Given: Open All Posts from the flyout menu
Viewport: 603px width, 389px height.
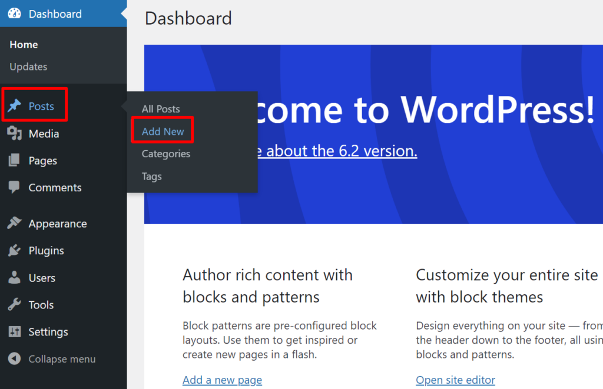Looking at the screenshot, I should click(x=161, y=109).
